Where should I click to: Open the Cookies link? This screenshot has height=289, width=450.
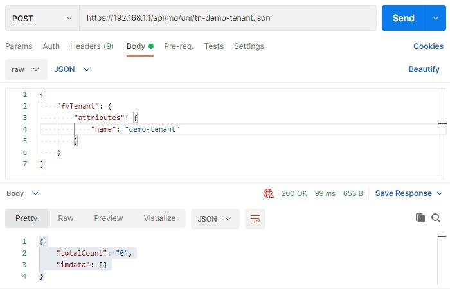(428, 46)
